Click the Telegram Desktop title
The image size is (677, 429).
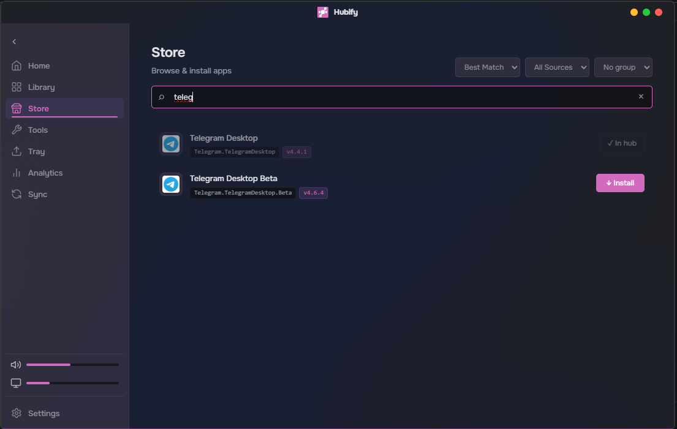tap(224, 138)
